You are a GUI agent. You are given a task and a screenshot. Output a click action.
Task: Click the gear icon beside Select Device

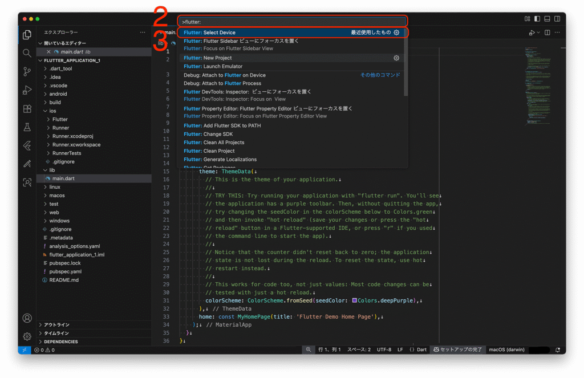point(396,32)
